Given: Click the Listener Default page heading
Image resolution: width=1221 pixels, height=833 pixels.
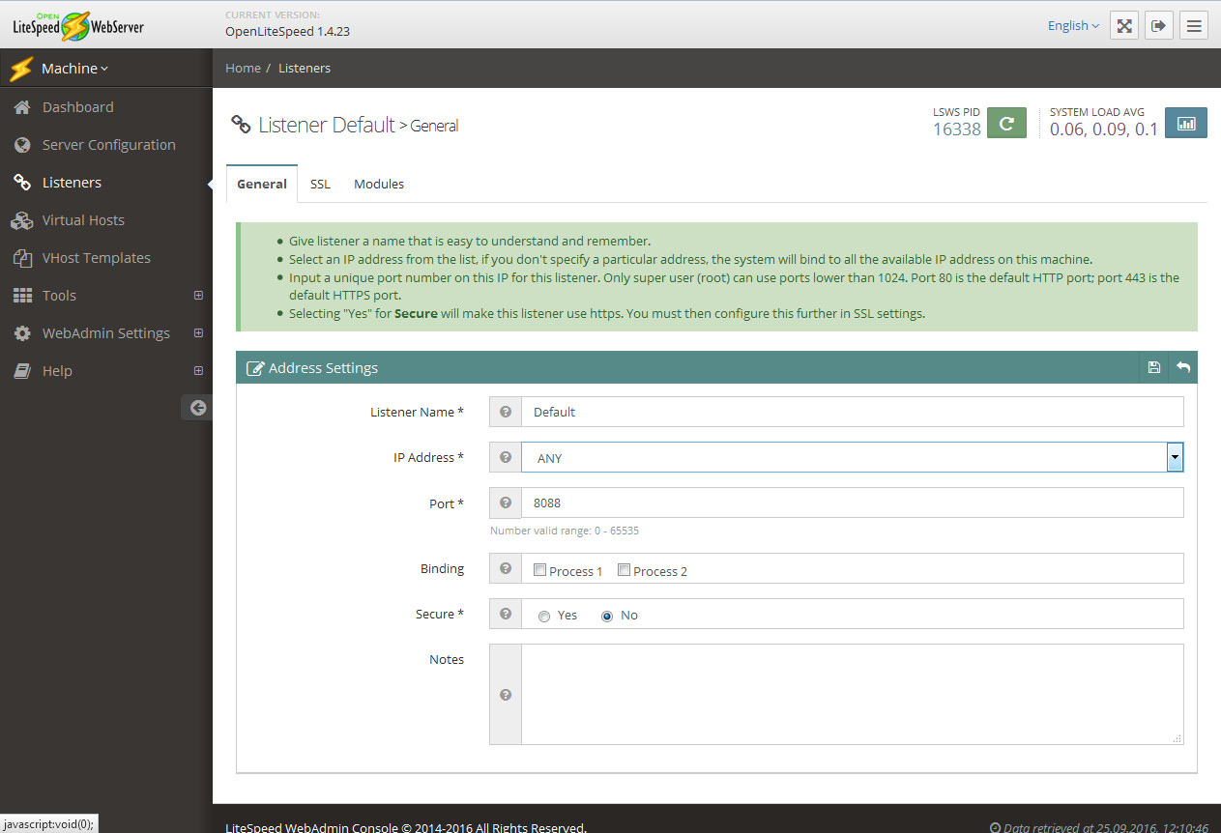Looking at the screenshot, I should click(x=327, y=125).
